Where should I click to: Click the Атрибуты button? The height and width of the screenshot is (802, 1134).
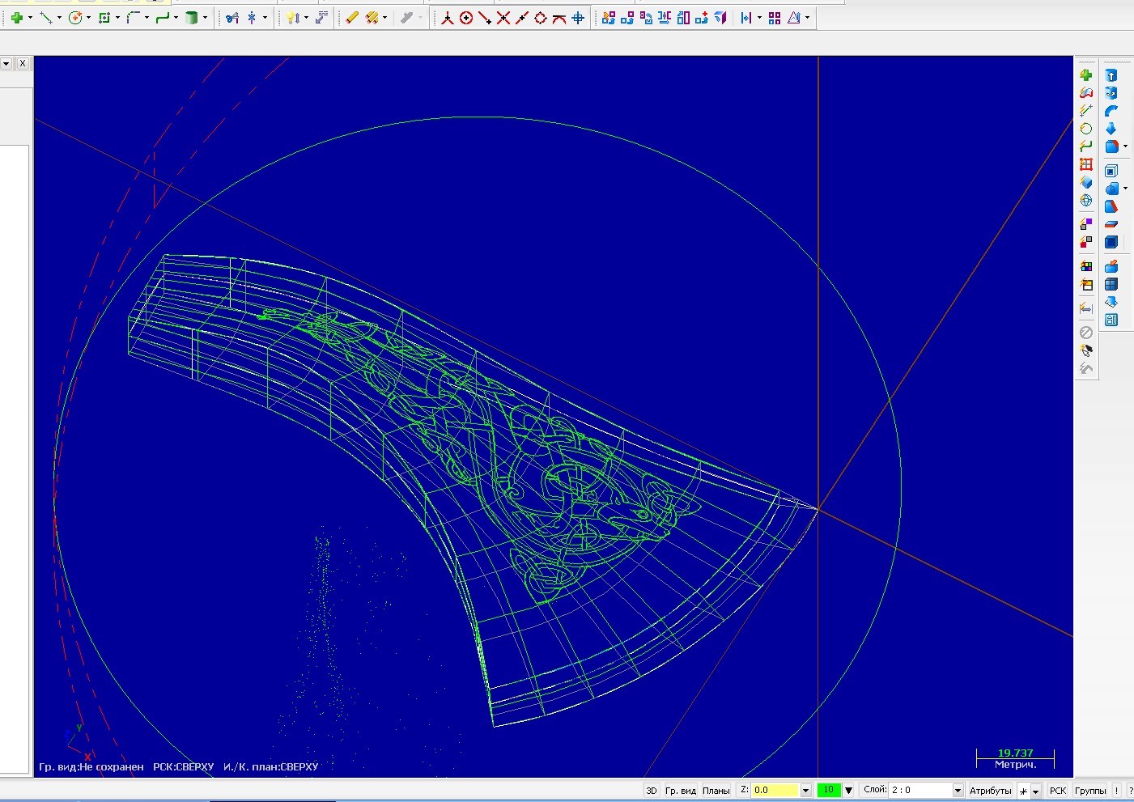point(990,791)
